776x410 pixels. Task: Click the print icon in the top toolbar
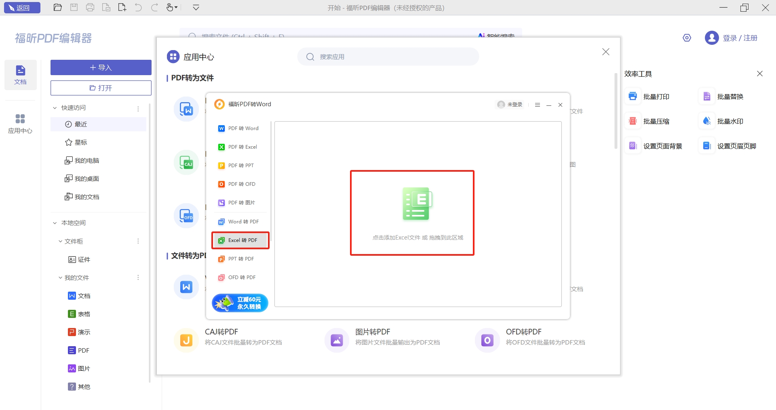pyautogui.click(x=90, y=8)
